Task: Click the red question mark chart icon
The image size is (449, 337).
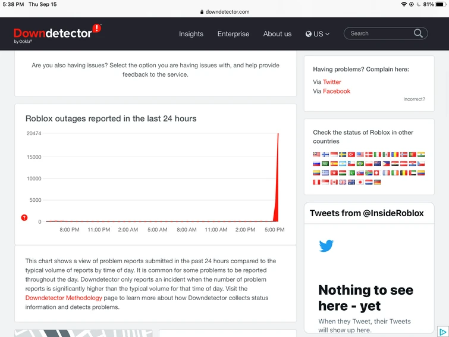Action: point(24,218)
